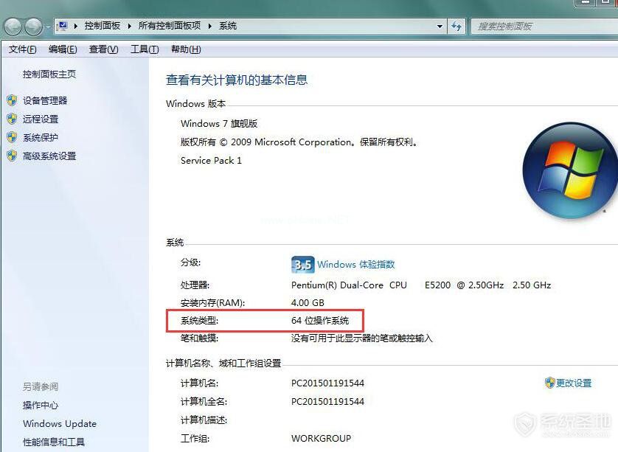Open the 文件(F) menu
This screenshot has height=452, width=618.
coord(22,49)
